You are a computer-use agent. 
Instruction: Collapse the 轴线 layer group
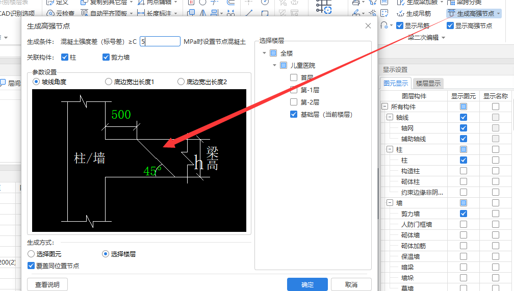(390, 117)
